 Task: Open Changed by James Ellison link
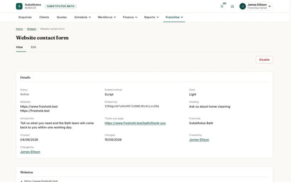click(30, 152)
